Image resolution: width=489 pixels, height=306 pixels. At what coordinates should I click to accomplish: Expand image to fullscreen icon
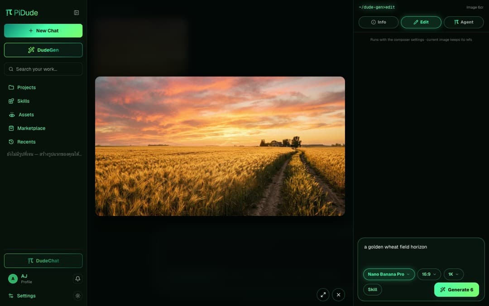click(323, 295)
